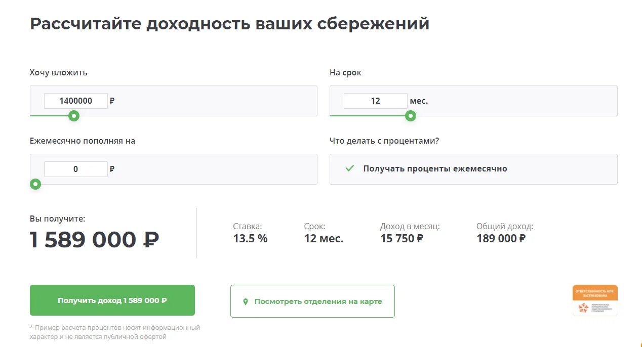This screenshot has height=347, width=642.
Task: Click the "мес." unit label near term
Action: [x=419, y=101]
